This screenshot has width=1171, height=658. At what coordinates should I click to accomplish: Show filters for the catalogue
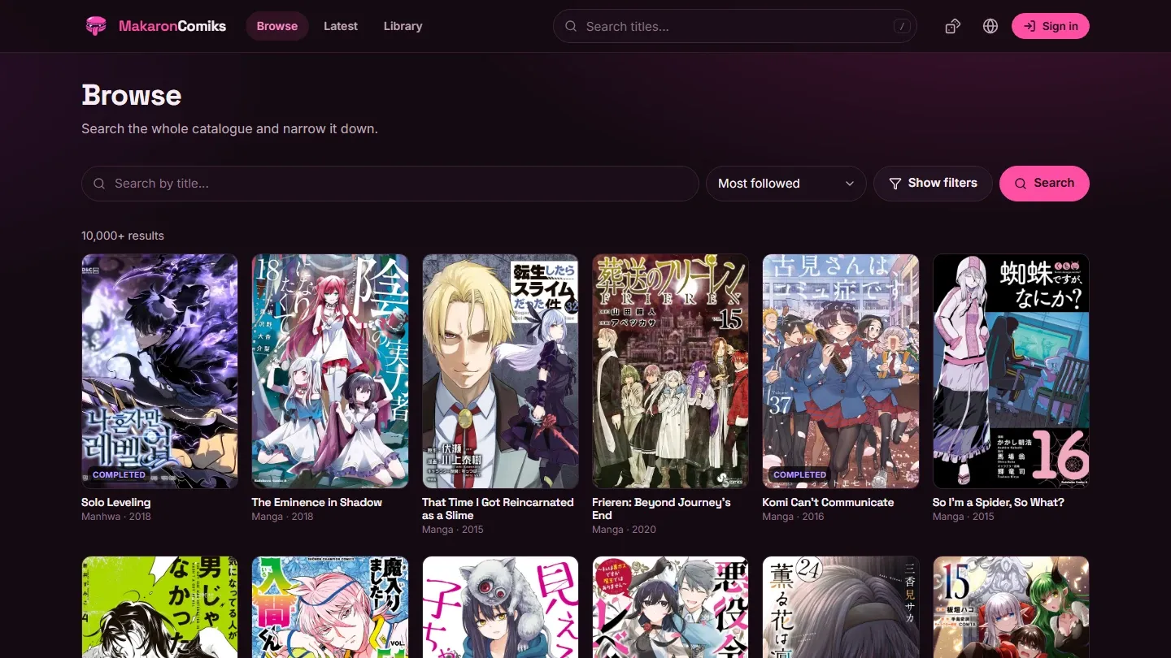click(933, 184)
